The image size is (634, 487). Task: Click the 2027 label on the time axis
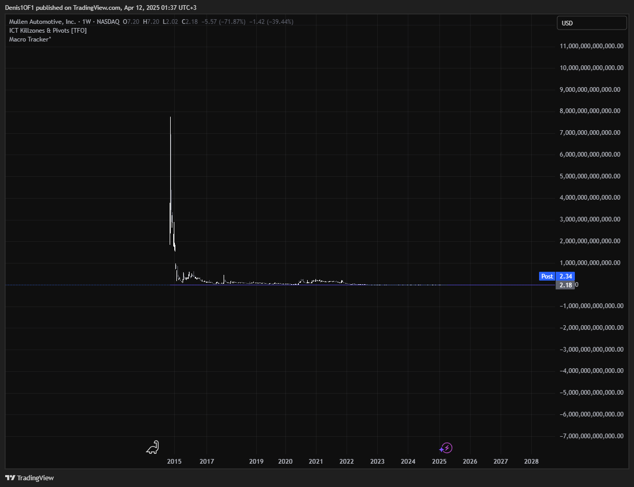point(501,462)
